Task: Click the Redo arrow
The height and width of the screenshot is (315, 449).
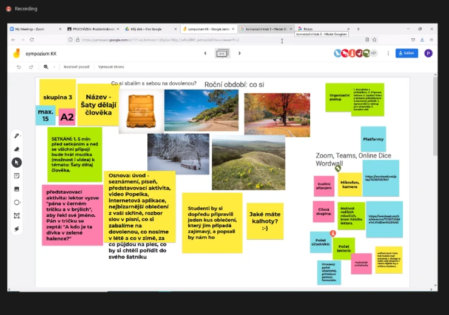Action: pyautogui.click(x=31, y=67)
